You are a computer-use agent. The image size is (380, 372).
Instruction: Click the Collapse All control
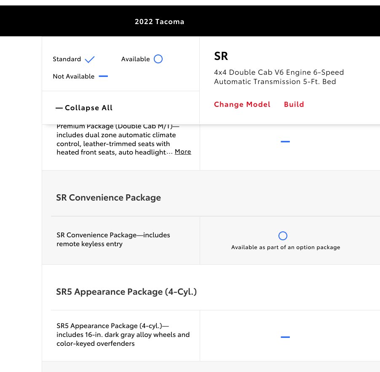pos(84,108)
